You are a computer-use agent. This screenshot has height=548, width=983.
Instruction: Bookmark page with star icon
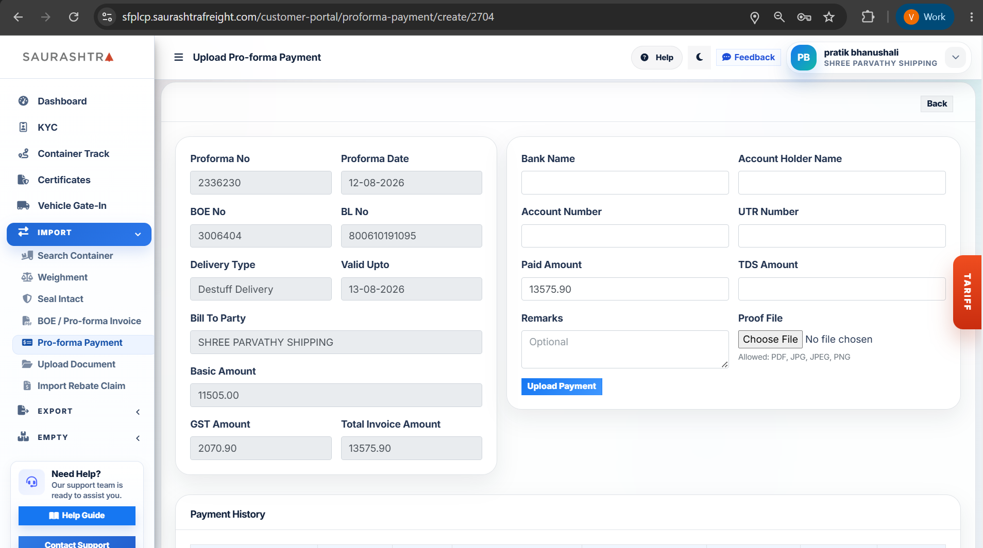[x=829, y=17]
